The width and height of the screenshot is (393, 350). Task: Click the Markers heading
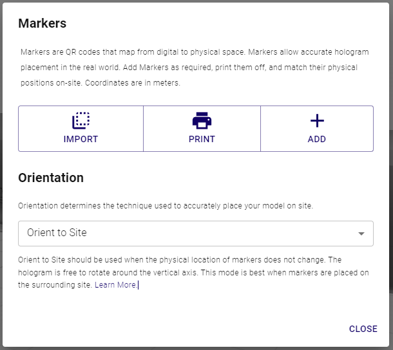43,23
